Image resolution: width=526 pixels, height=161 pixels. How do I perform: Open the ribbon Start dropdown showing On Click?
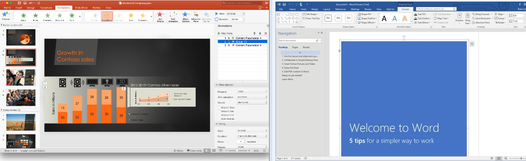[x=235, y=14]
